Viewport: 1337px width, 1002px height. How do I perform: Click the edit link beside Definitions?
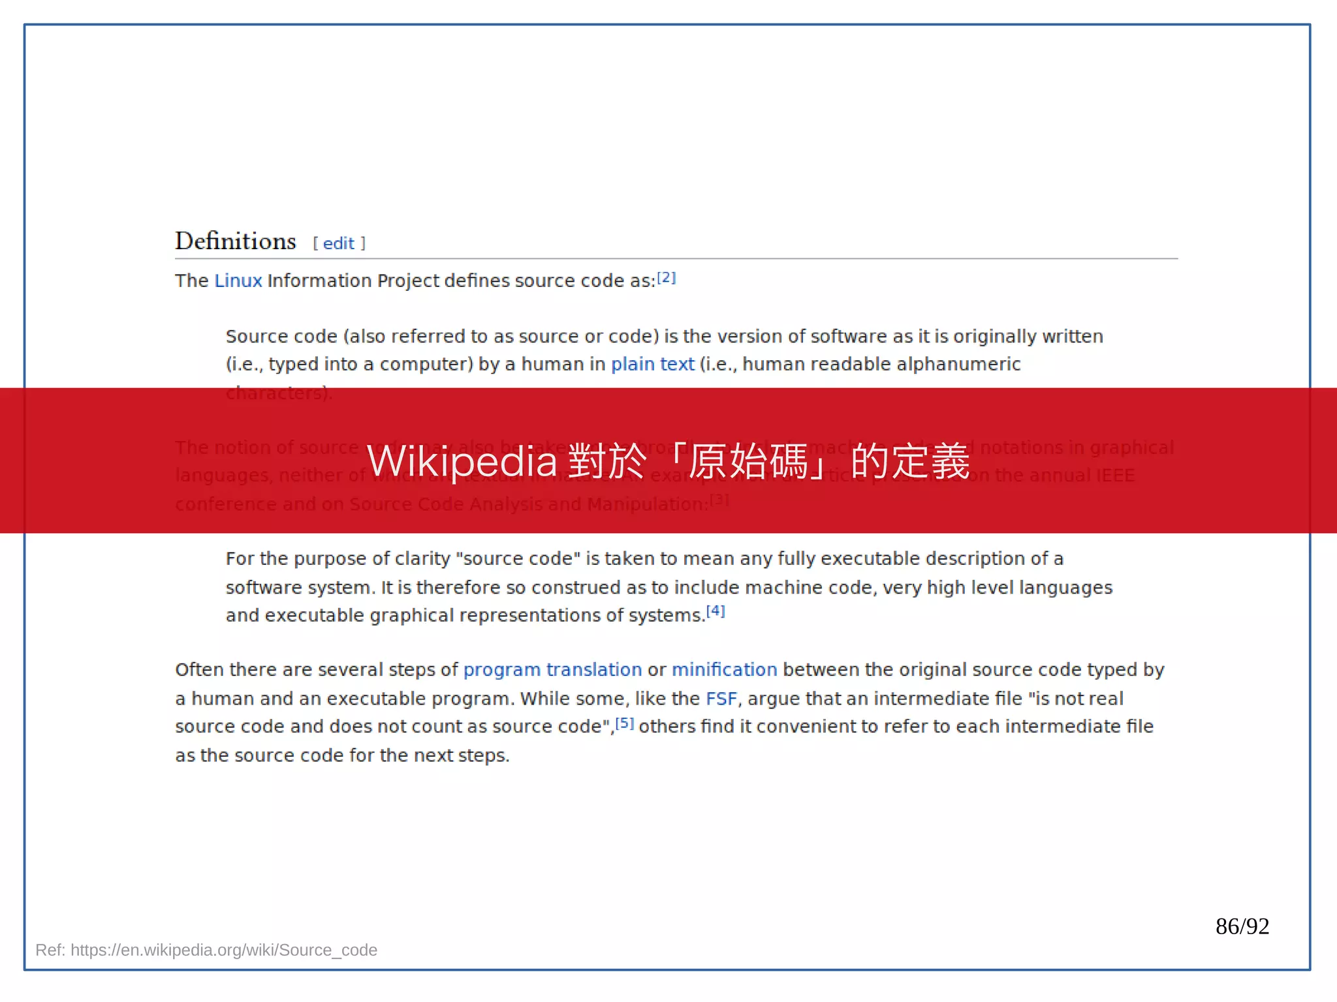pyautogui.click(x=338, y=243)
